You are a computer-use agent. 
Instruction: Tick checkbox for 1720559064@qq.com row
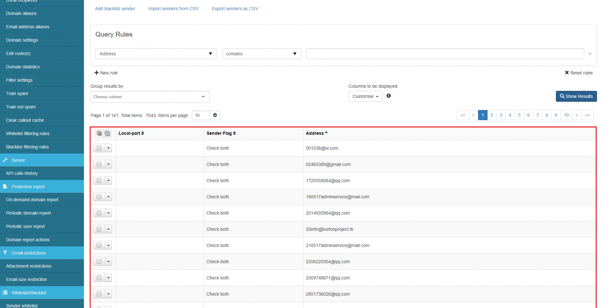pyautogui.click(x=99, y=181)
